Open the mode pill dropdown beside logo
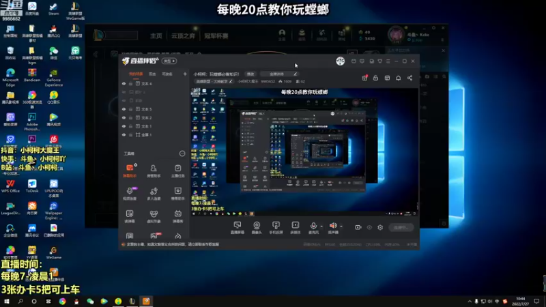This screenshot has height=307, width=546. point(169,61)
